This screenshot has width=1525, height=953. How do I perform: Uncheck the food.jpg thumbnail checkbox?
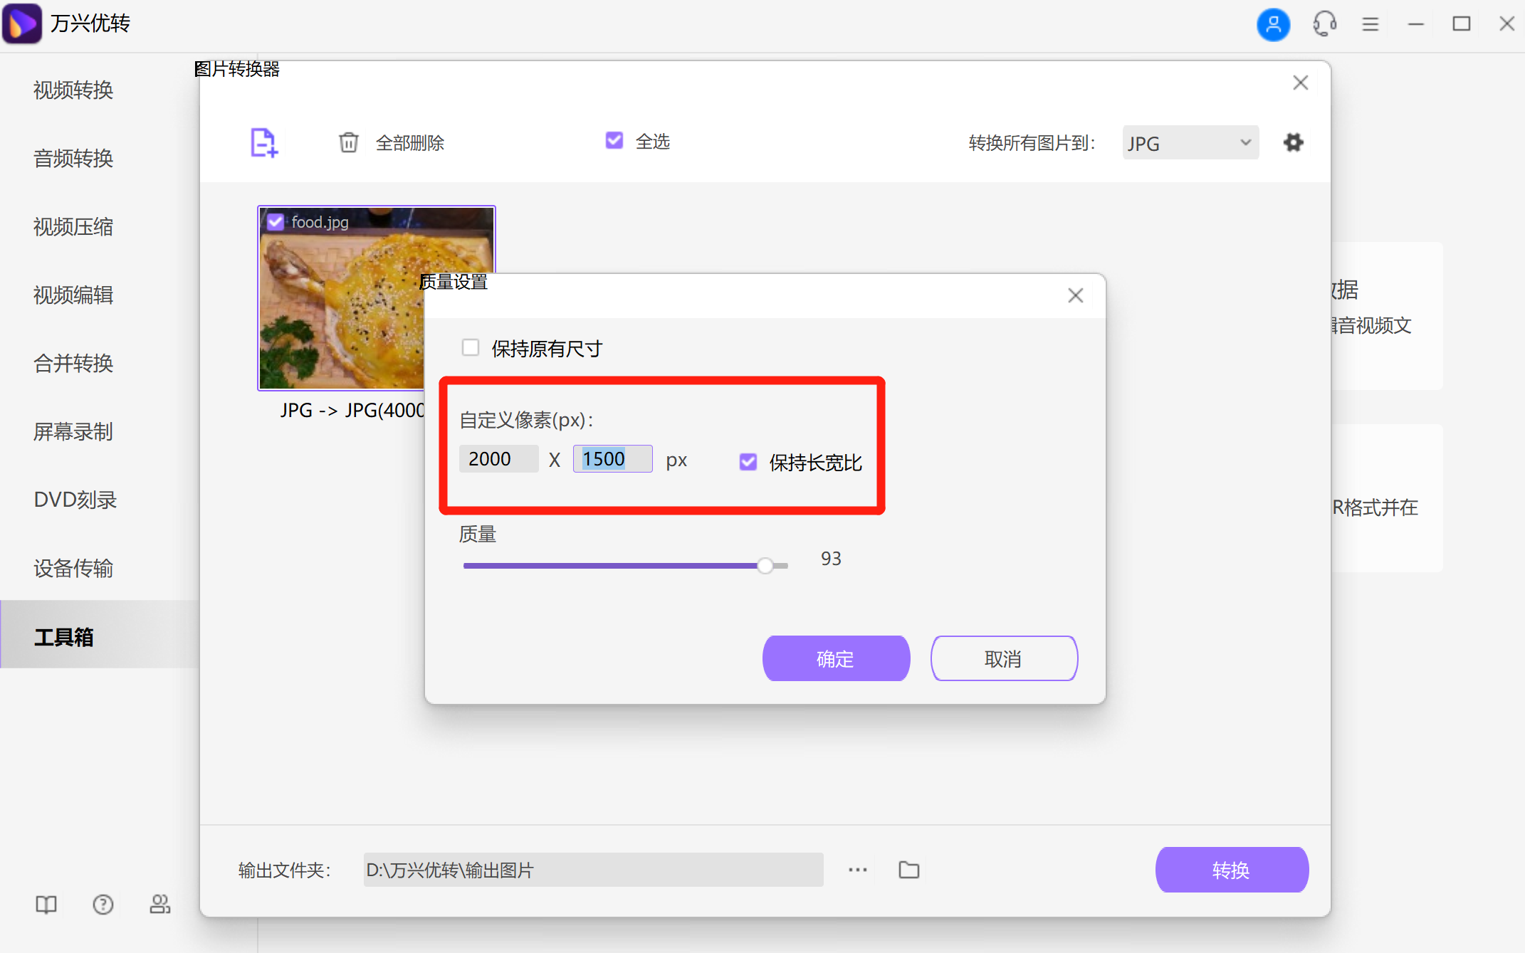click(x=275, y=221)
